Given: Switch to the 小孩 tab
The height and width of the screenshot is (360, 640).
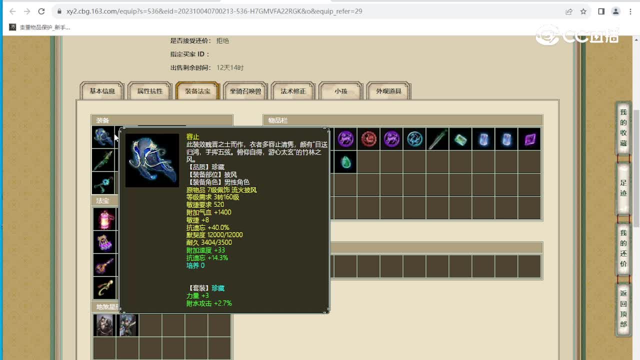Looking at the screenshot, I should [341, 91].
